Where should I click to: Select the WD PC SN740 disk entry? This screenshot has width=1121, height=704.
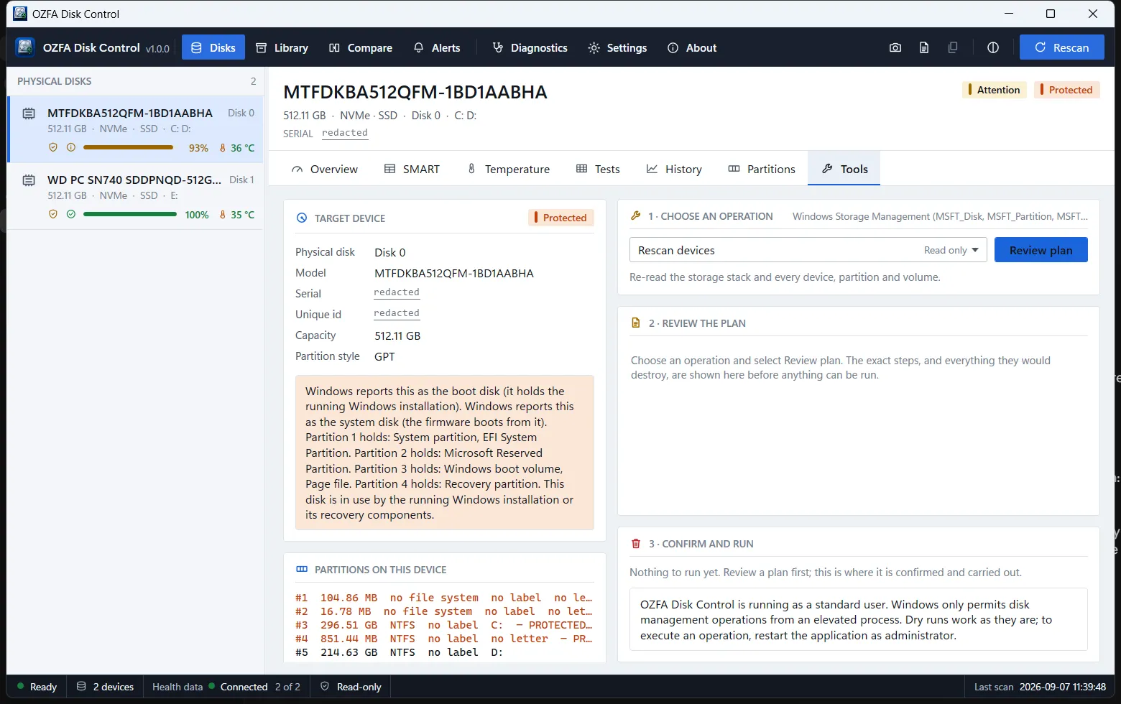click(x=135, y=196)
